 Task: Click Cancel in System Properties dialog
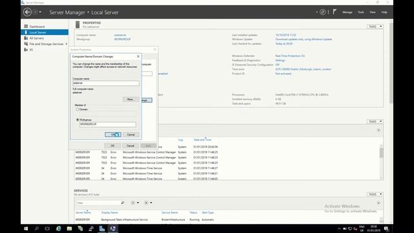(131, 146)
